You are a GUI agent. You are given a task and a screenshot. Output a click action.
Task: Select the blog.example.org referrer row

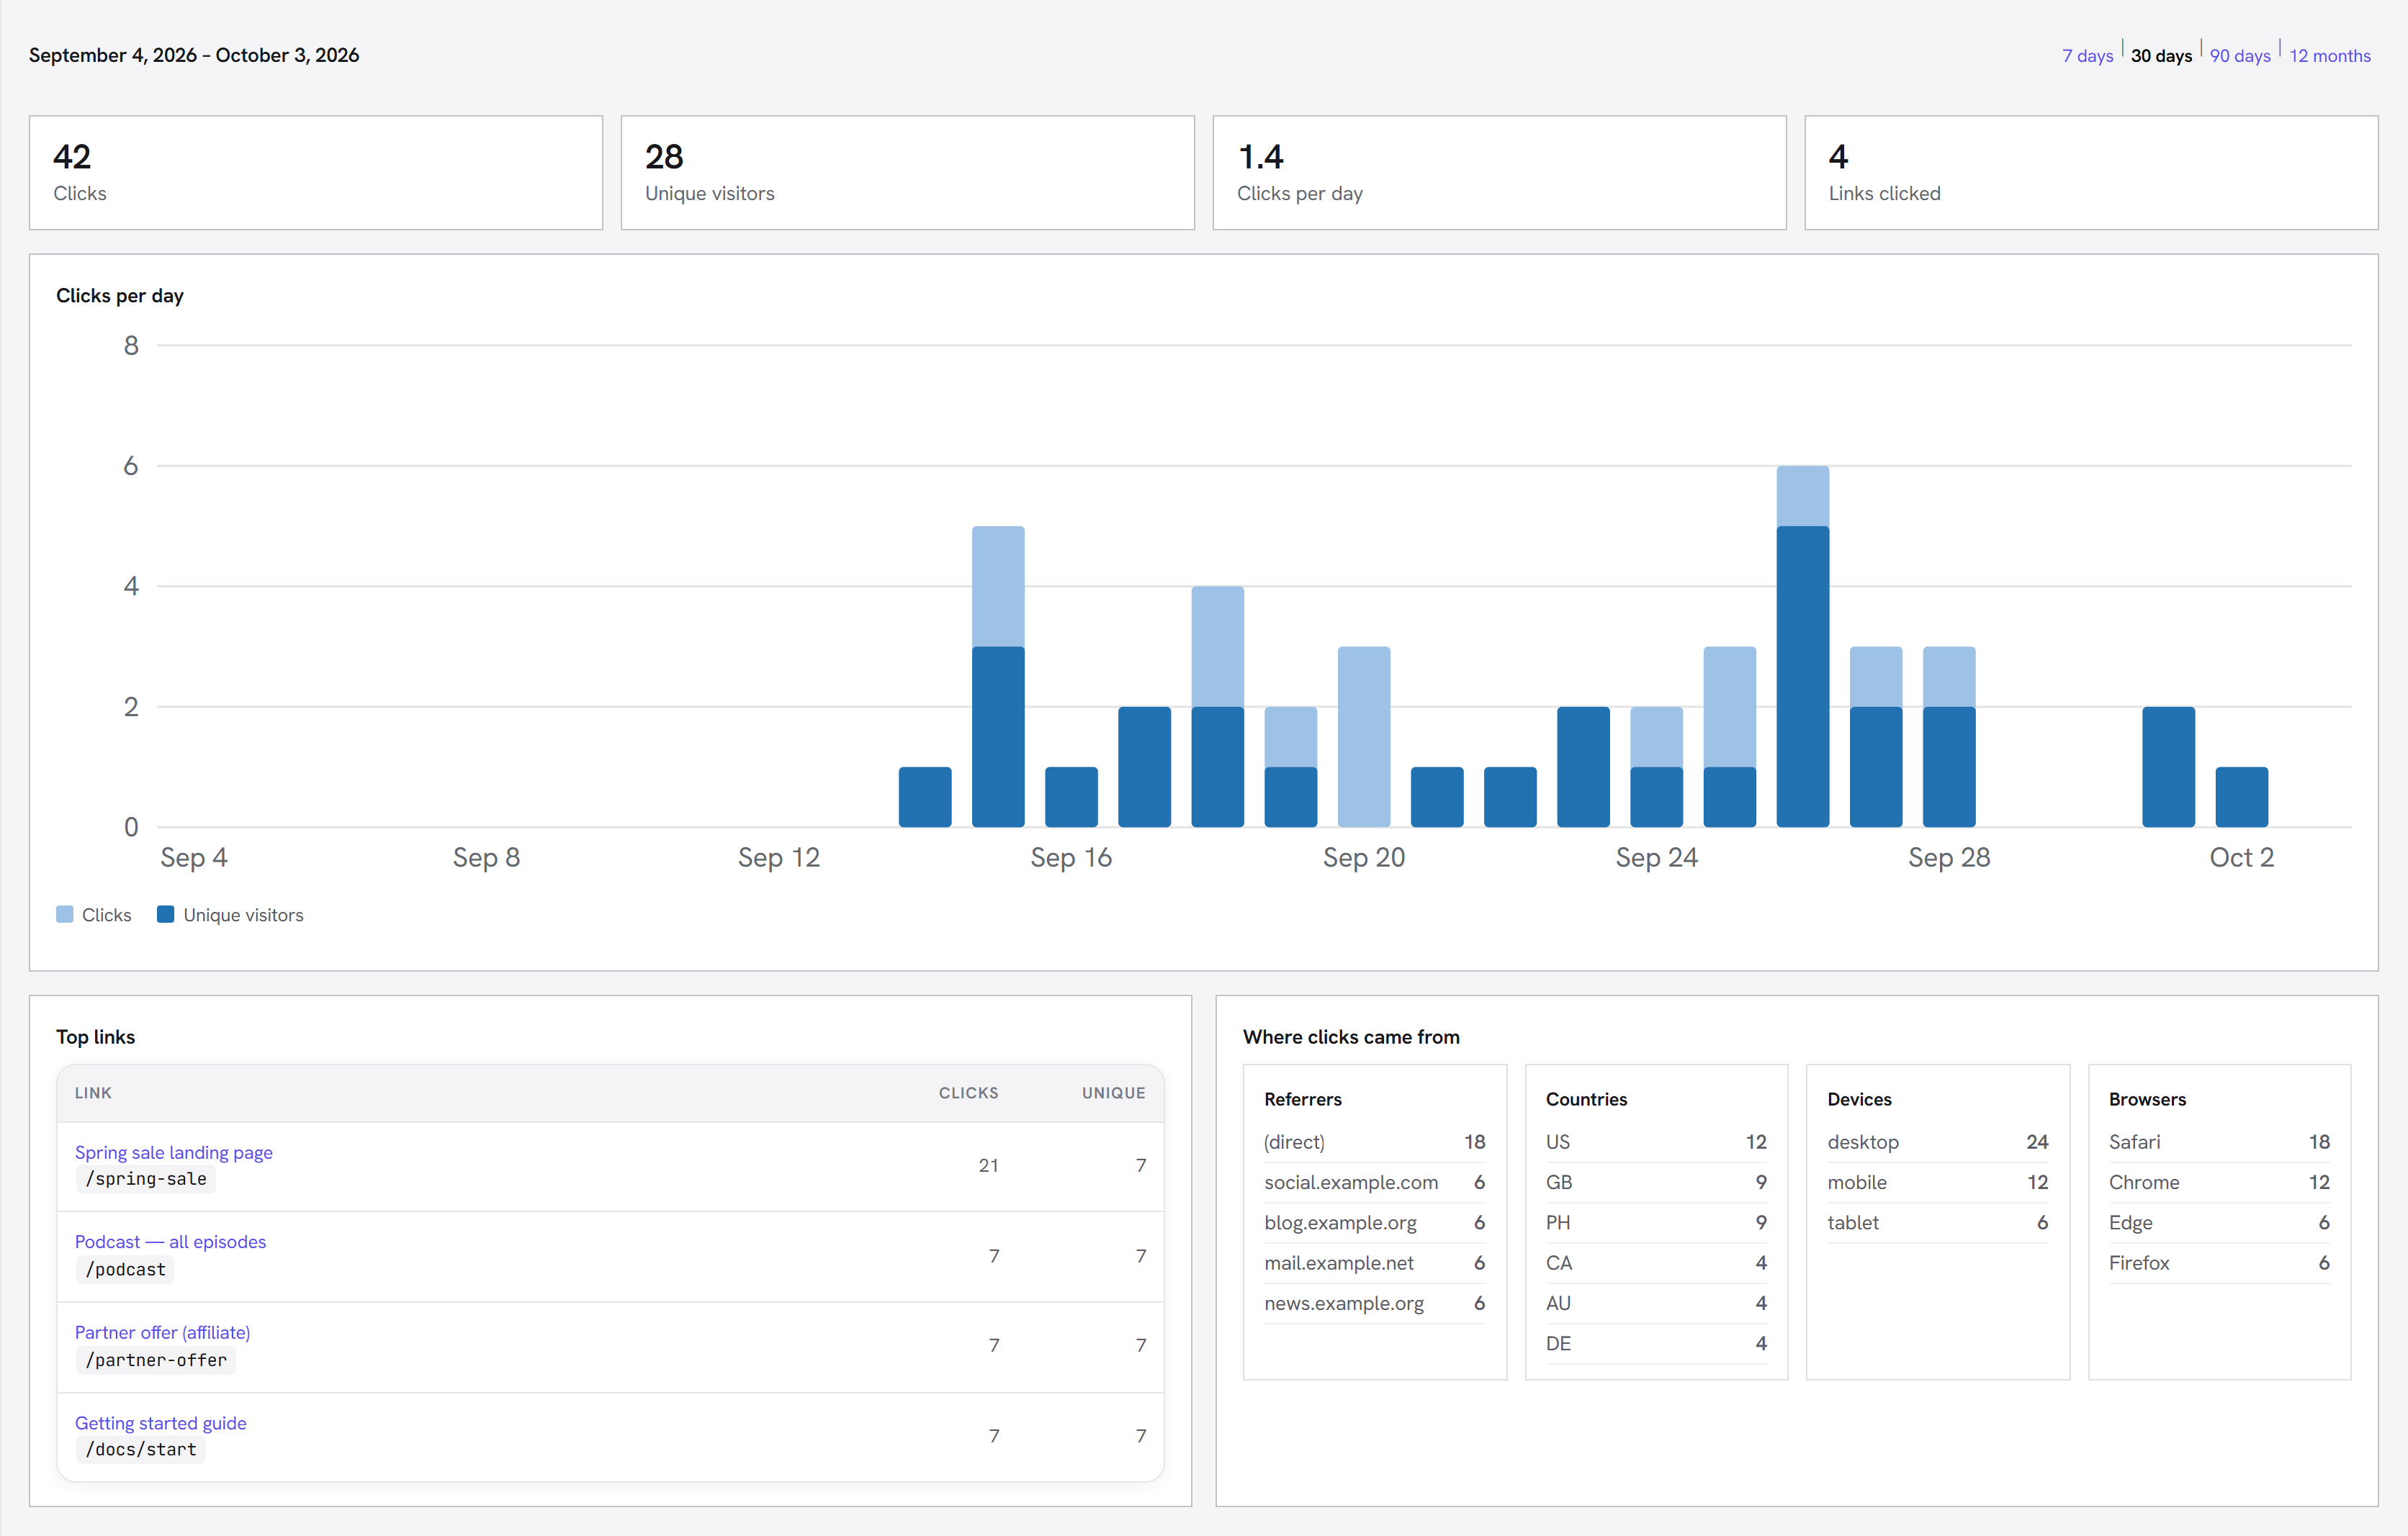[1374, 1222]
